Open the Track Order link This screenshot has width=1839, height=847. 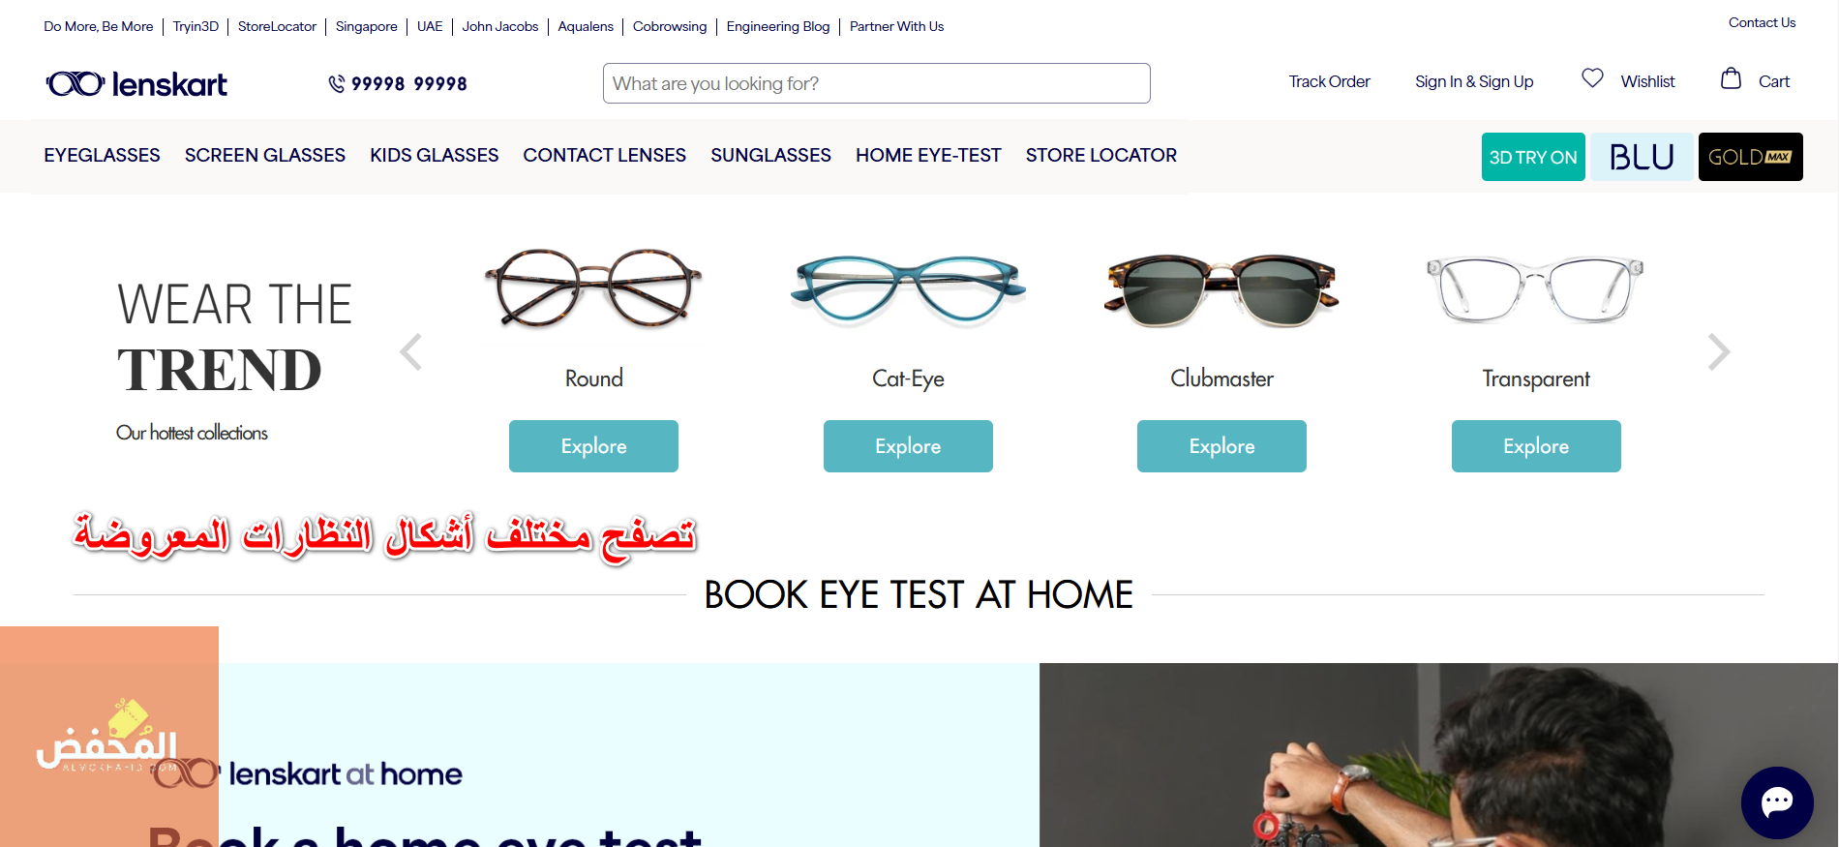(1329, 81)
